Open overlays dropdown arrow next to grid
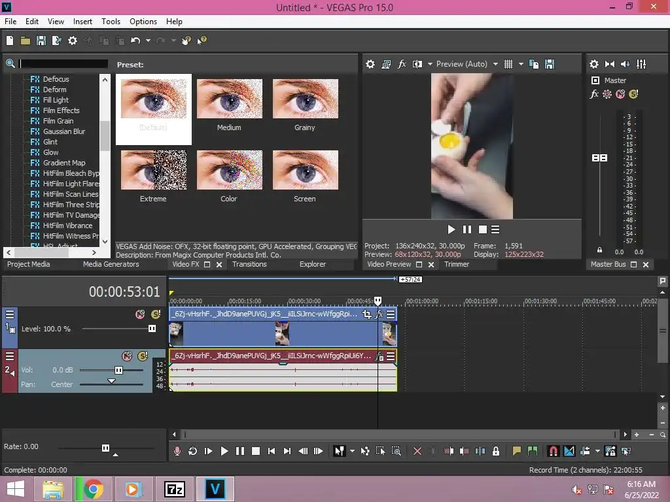 click(x=521, y=64)
